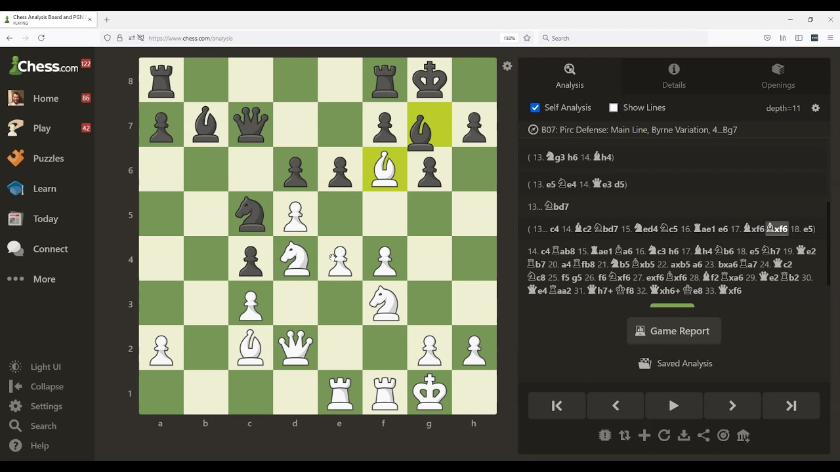Image resolution: width=840 pixels, height=472 pixels.
Task: Switch to the Analysis tab
Action: [x=570, y=76]
